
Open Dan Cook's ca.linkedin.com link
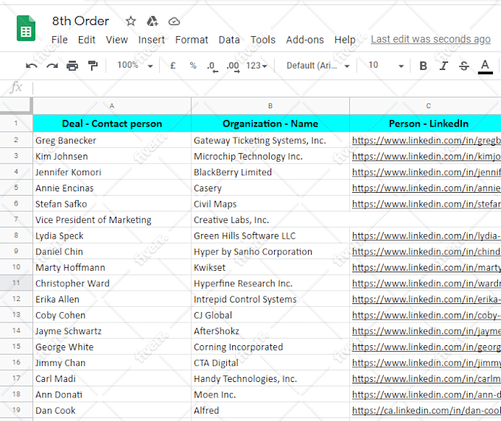click(x=427, y=411)
